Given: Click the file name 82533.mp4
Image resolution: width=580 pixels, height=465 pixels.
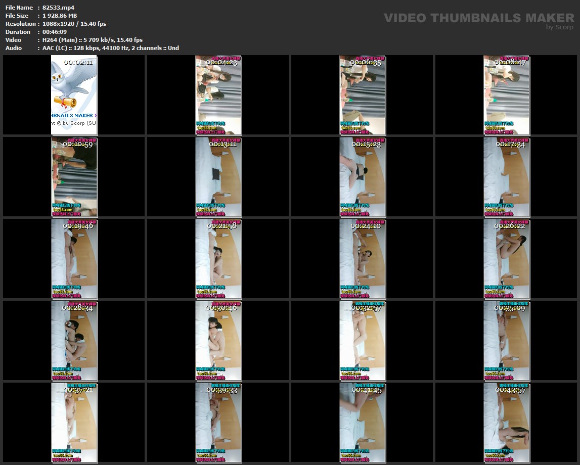Looking at the screenshot, I should pos(52,8).
